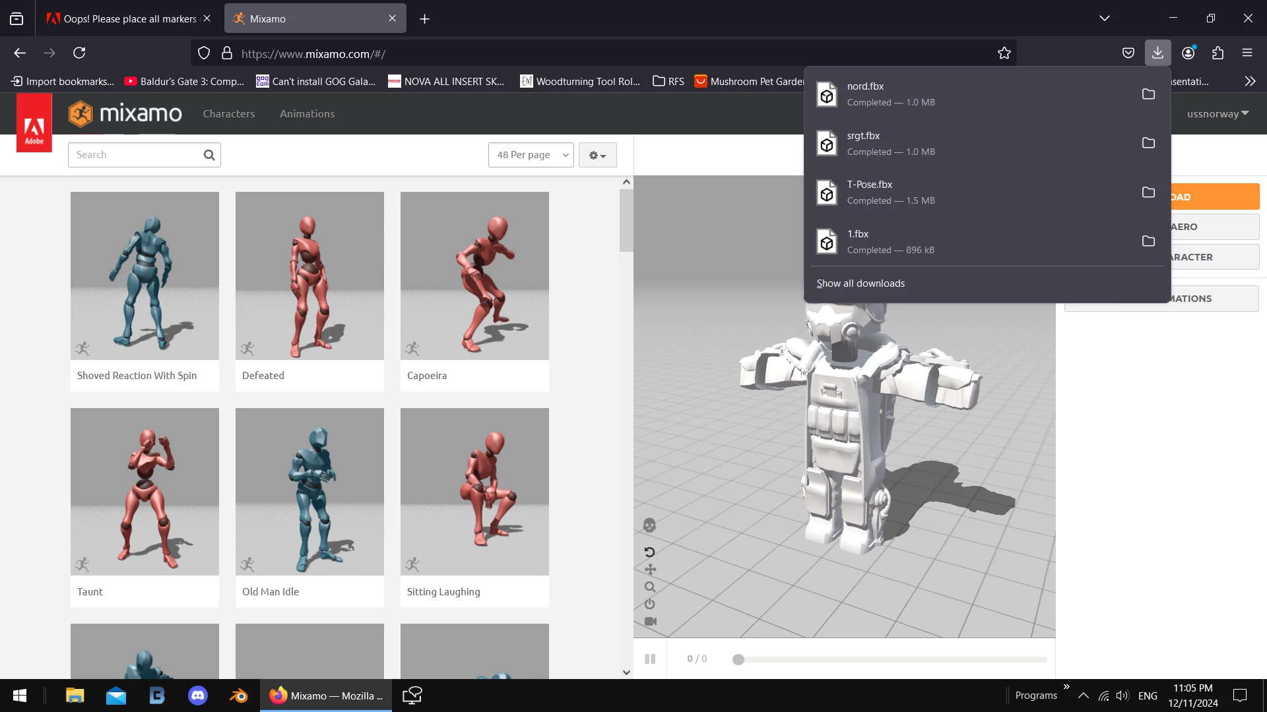Screen dimensions: 1267x712
Task: Toggle the camera follow icon
Action: tap(650, 622)
